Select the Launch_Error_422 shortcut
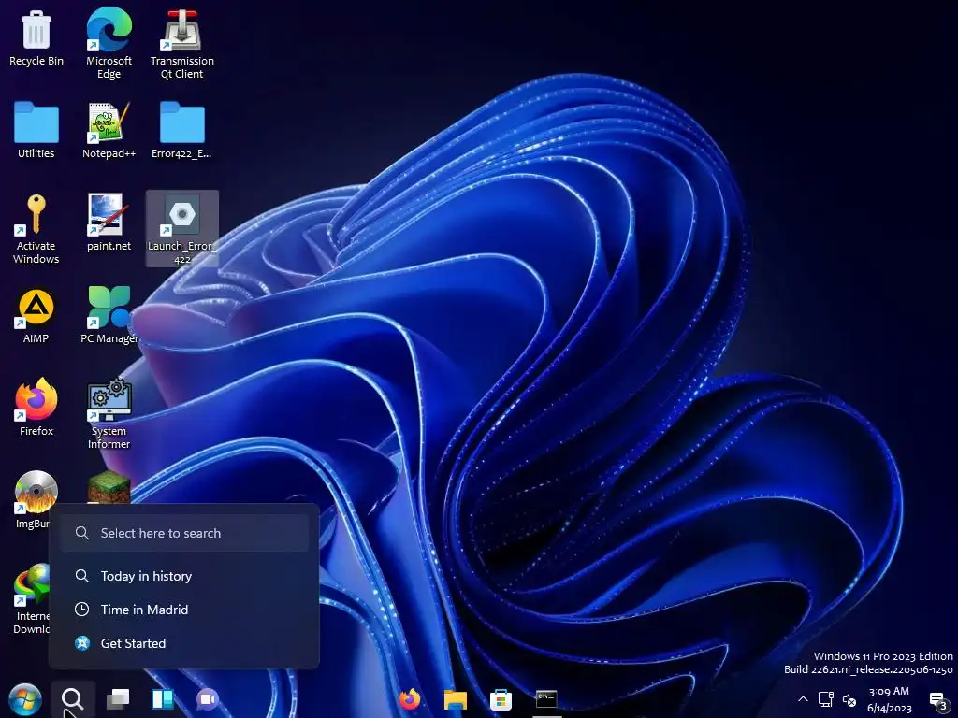 [182, 228]
